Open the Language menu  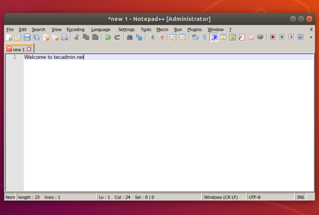tap(100, 30)
